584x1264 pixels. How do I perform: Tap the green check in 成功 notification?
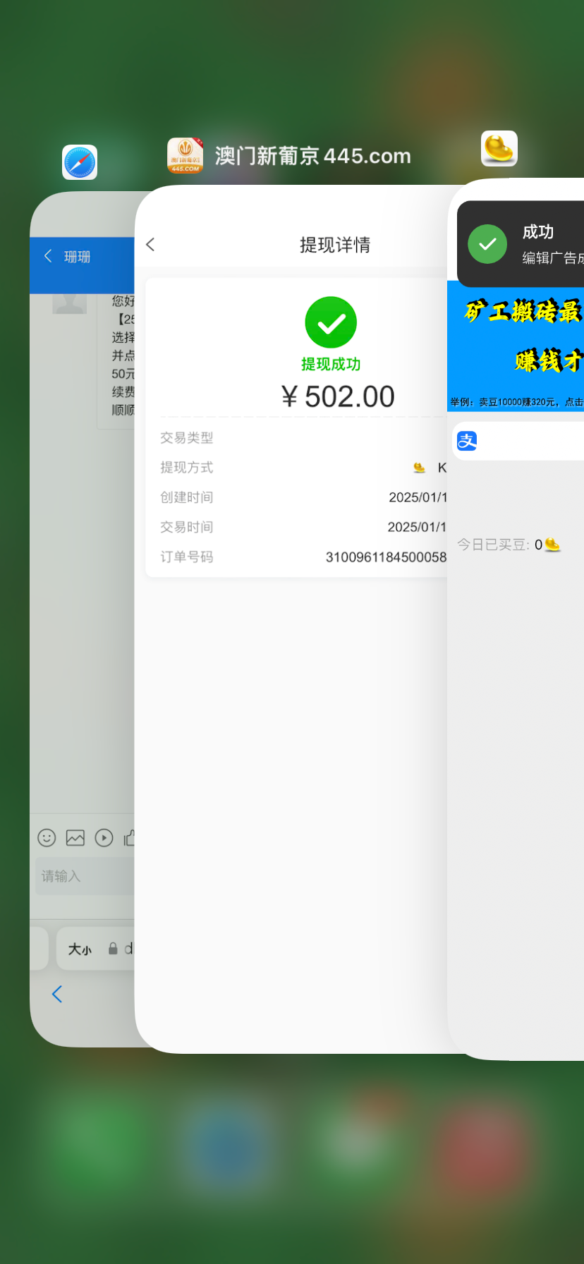tap(487, 244)
